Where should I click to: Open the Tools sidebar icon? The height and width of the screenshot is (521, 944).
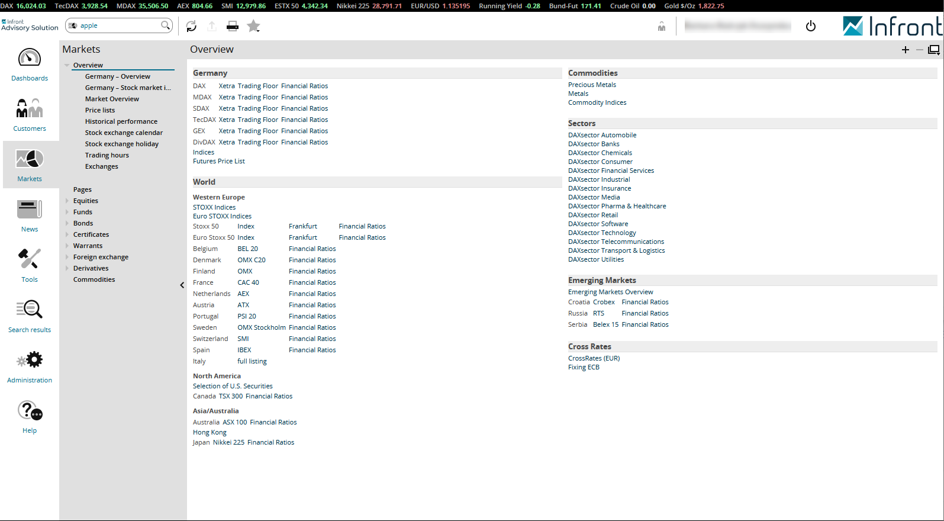click(30, 260)
